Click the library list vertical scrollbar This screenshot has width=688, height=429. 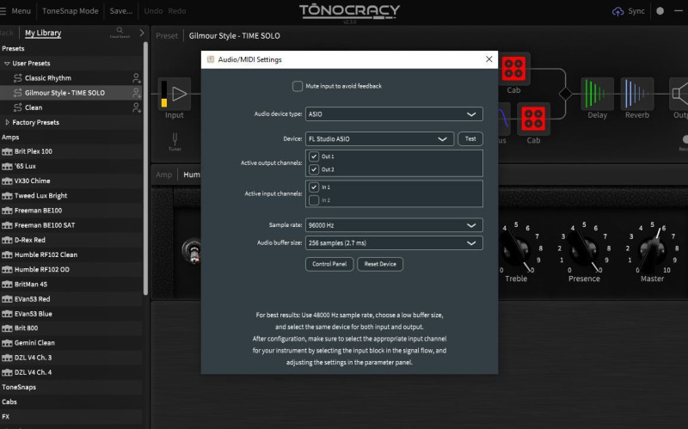pyautogui.click(x=145, y=169)
